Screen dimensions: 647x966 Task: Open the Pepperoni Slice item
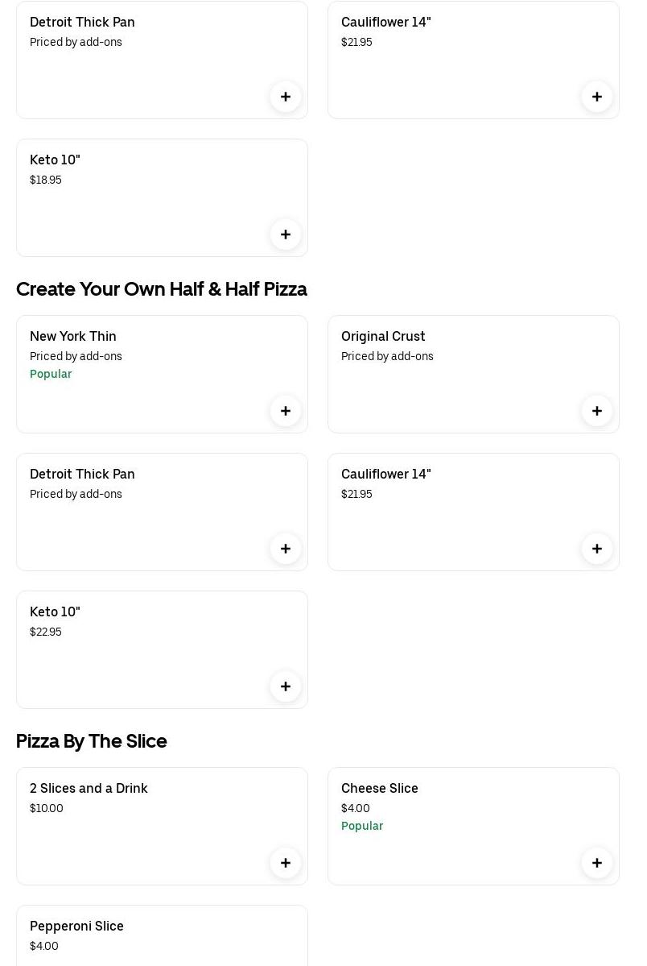(77, 926)
